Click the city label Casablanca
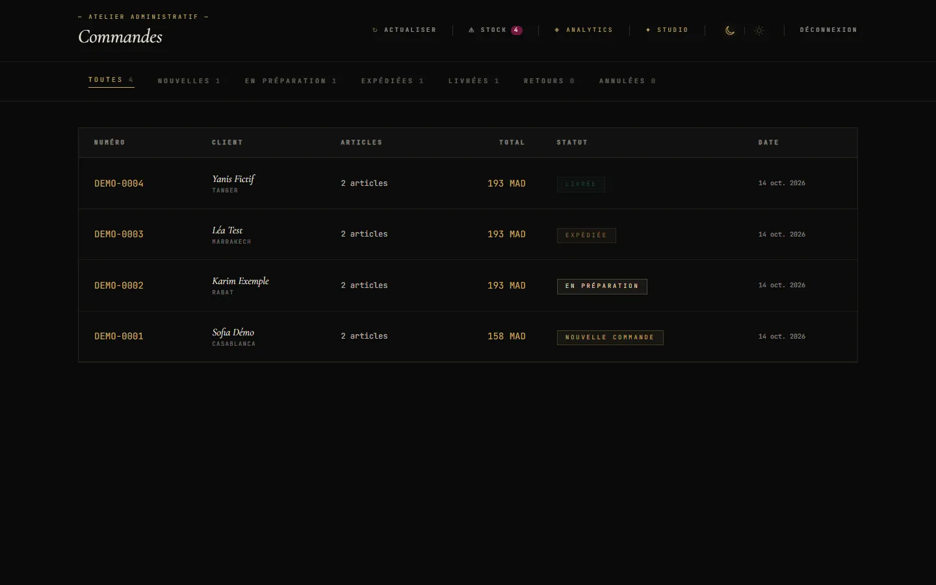Screen dimensions: 936x585 [x=234, y=344]
